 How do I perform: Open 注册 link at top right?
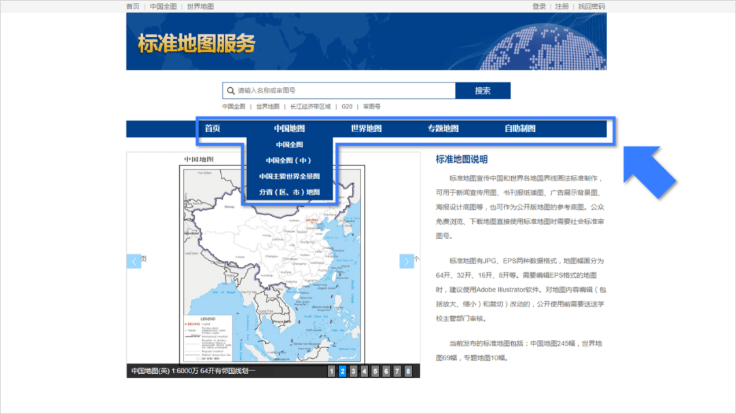coord(562,7)
